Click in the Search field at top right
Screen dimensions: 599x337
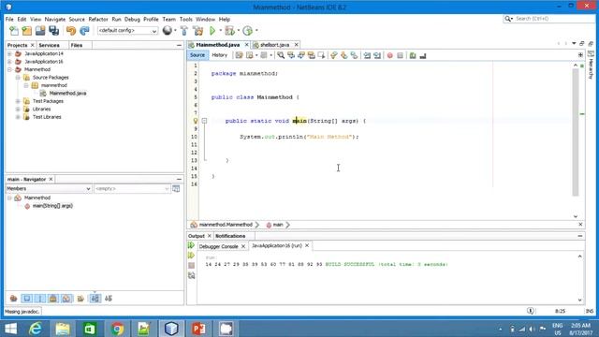click(549, 19)
